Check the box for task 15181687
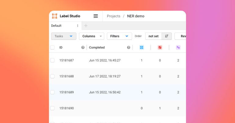Image resolution: width=235 pixels, height=123 pixels. (52, 60)
